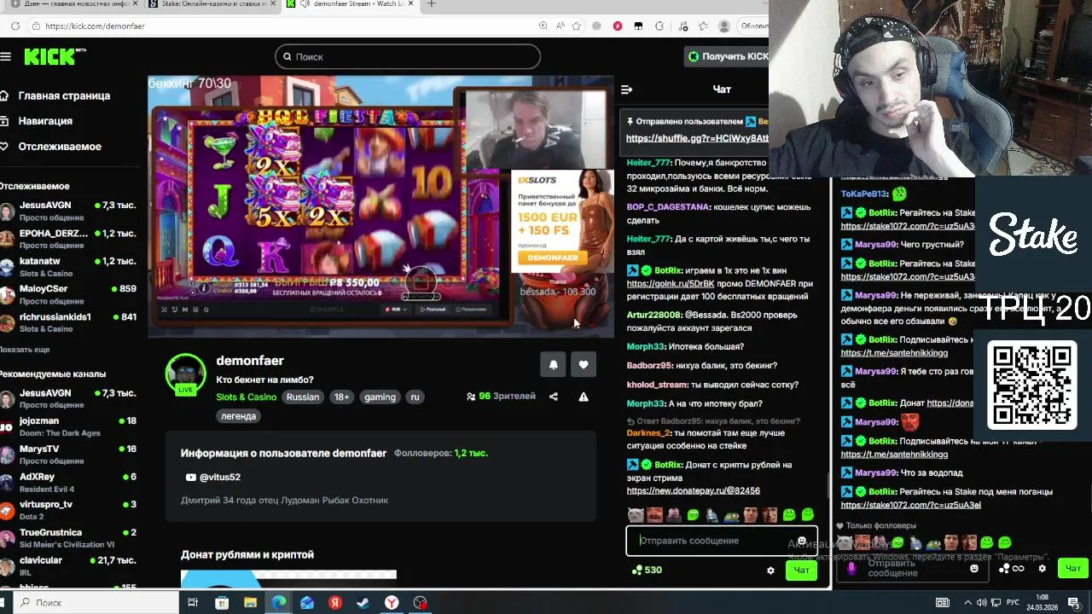Add page to favorites with star icon

point(577,26)
